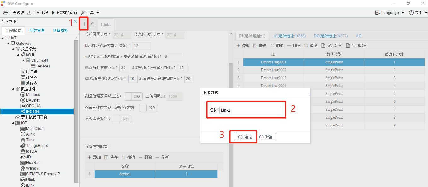
Task: Open Ulink IoT item
Action: click(x=28, y=180)
